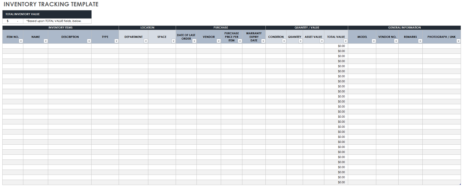Open the PURCHASE PRICE PER ITEM filter
The width and height of the screenshot is (464, 186).
click(x=240, y=41)
